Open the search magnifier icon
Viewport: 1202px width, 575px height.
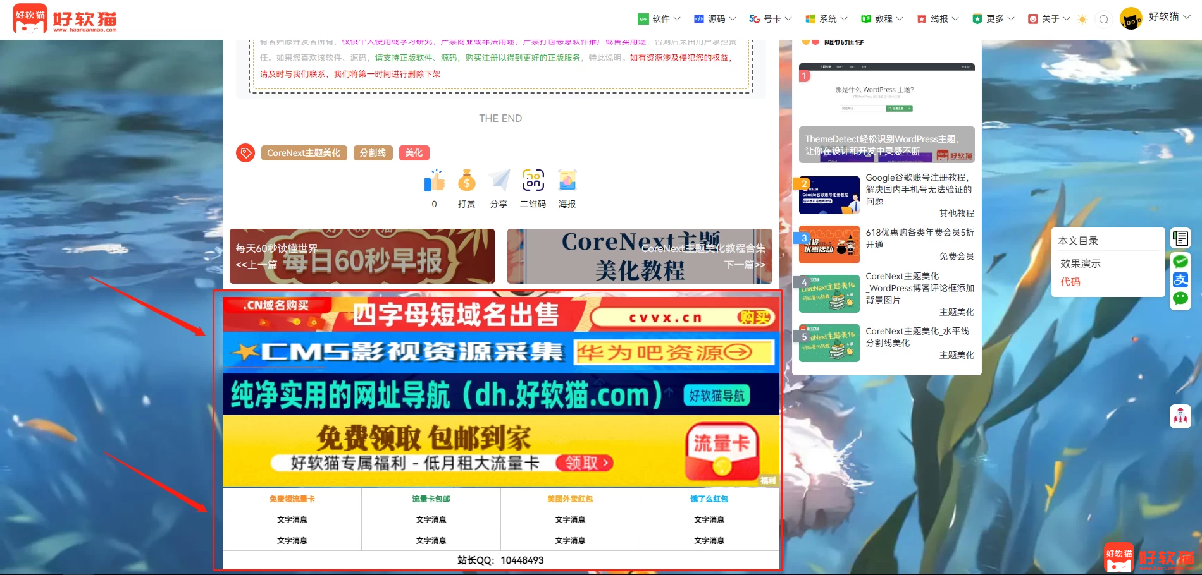click(1104, 20)
